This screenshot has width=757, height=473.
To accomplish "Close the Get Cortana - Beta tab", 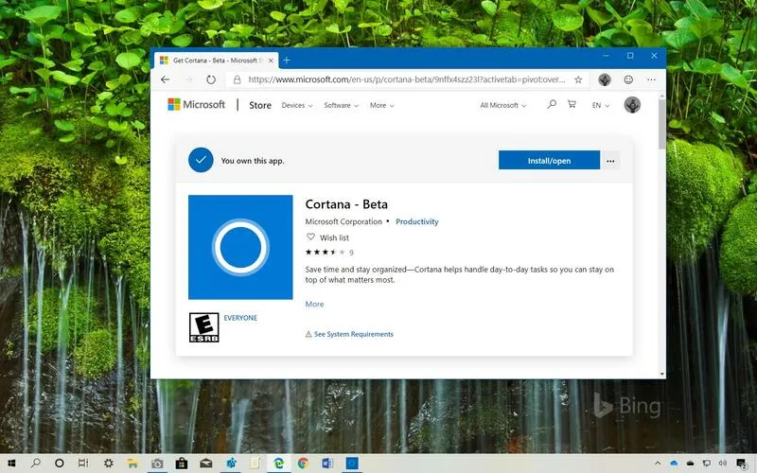I will [x=271, y=61].
